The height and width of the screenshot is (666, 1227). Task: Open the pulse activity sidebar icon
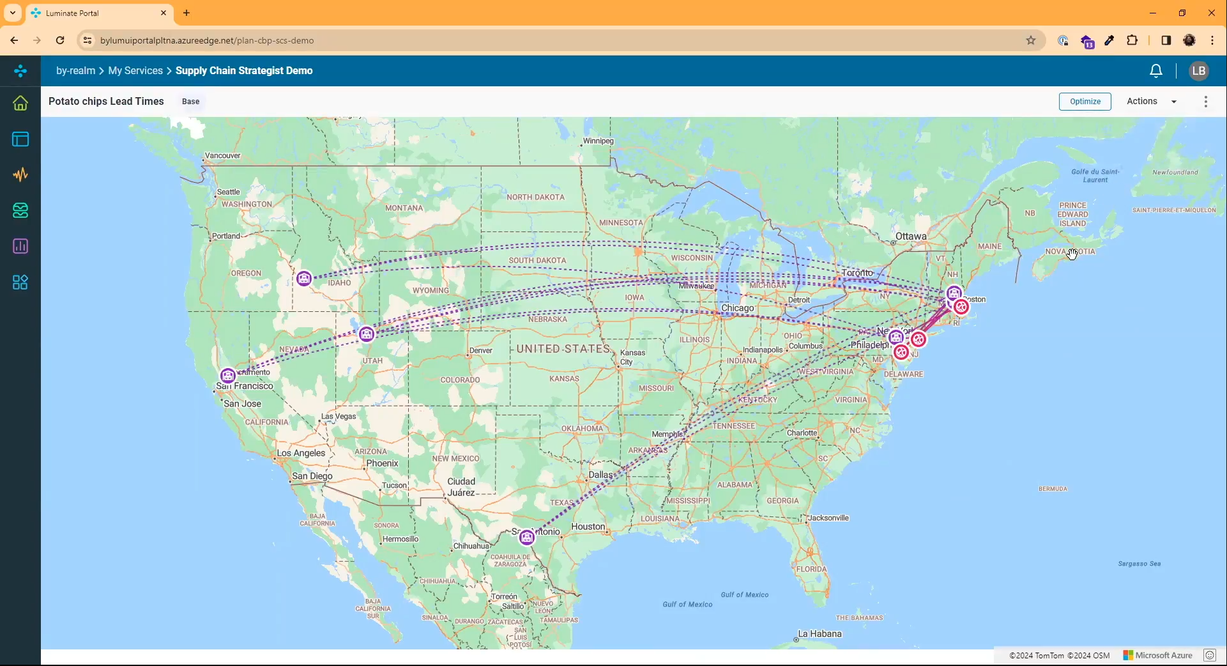[20, 174]
